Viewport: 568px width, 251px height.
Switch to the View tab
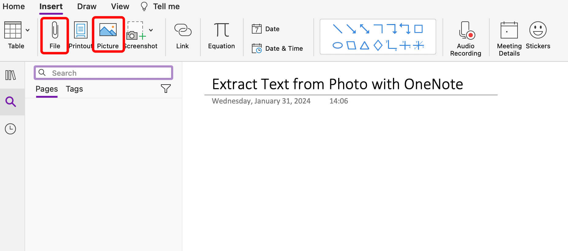coord(120,6)
